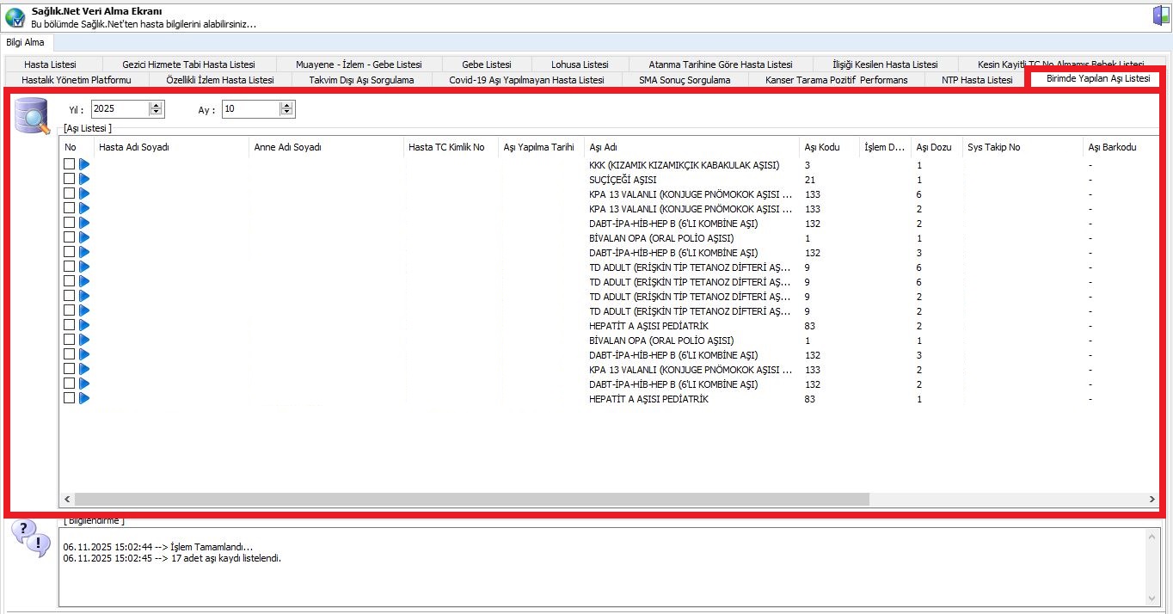Click the blue arrow on KKK vaccine row
Image resolution: width=1173 pixels, height=614 pixels.
pyautogui.click(x=84, y=164)
